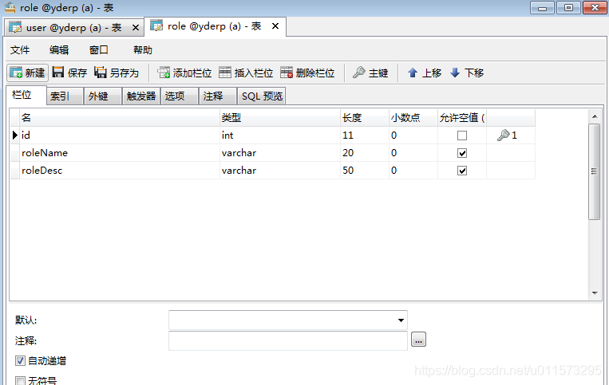This screenshot has width=609, height=385.
Task: Click the row pointer arrow beside id
Action: click(x=14, y=136)
